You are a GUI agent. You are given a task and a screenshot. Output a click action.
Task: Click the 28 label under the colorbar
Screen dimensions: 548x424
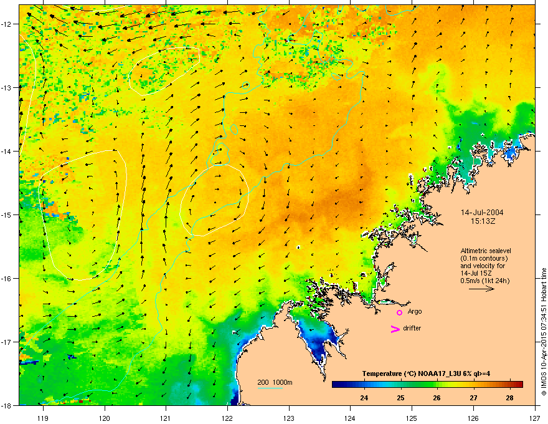click(509, 398)
